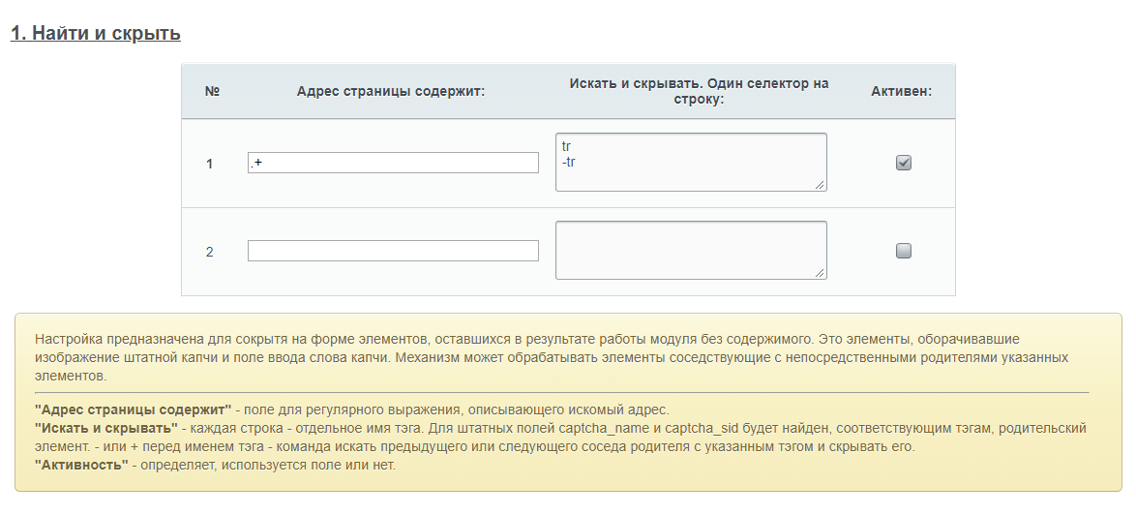Click the "Активен:" column header

pyautogui.click(x=901, y=91)
